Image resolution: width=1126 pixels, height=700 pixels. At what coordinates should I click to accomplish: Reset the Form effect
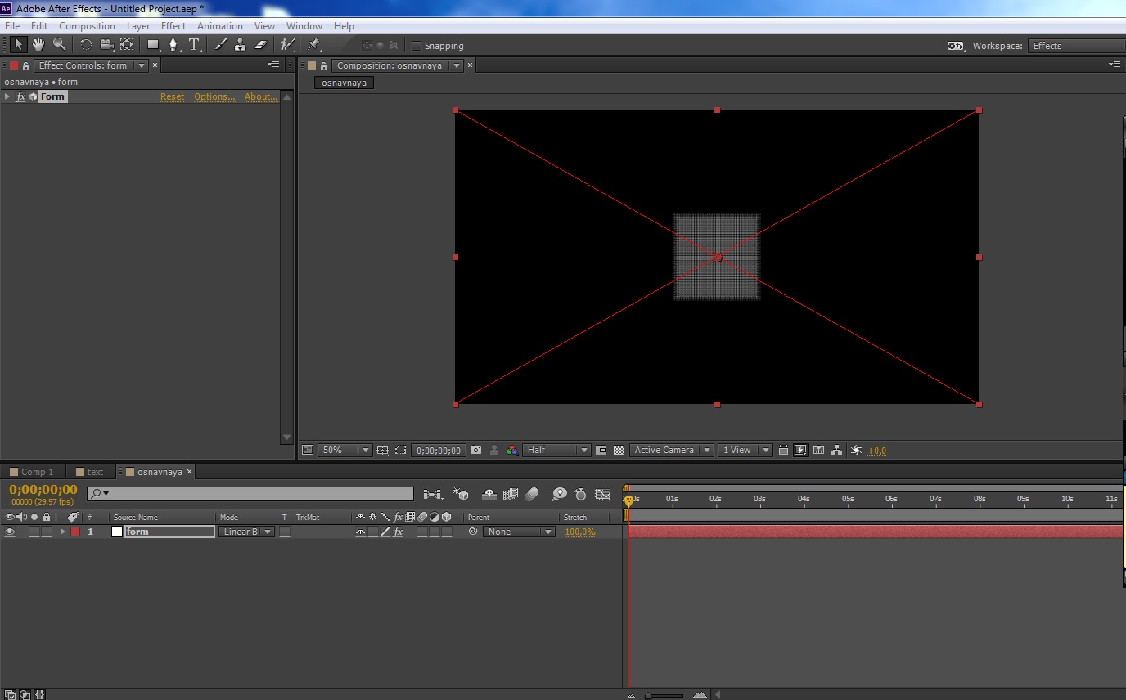pyautogui.click(x=172, y=96)
